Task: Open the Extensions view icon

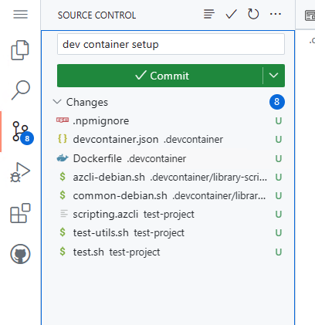Action: [x=20, y=213]
